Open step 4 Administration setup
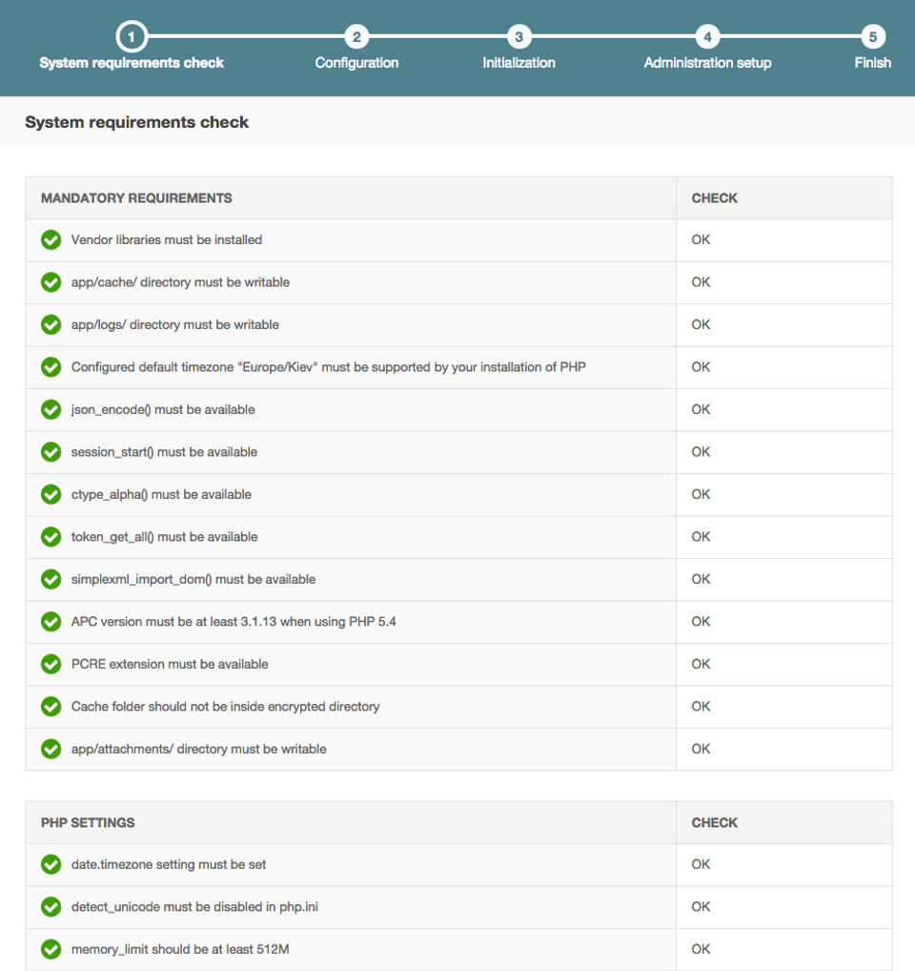 (707, 37)
